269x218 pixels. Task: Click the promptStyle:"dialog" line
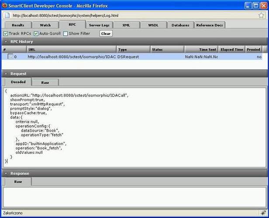[x=31, y=109]
